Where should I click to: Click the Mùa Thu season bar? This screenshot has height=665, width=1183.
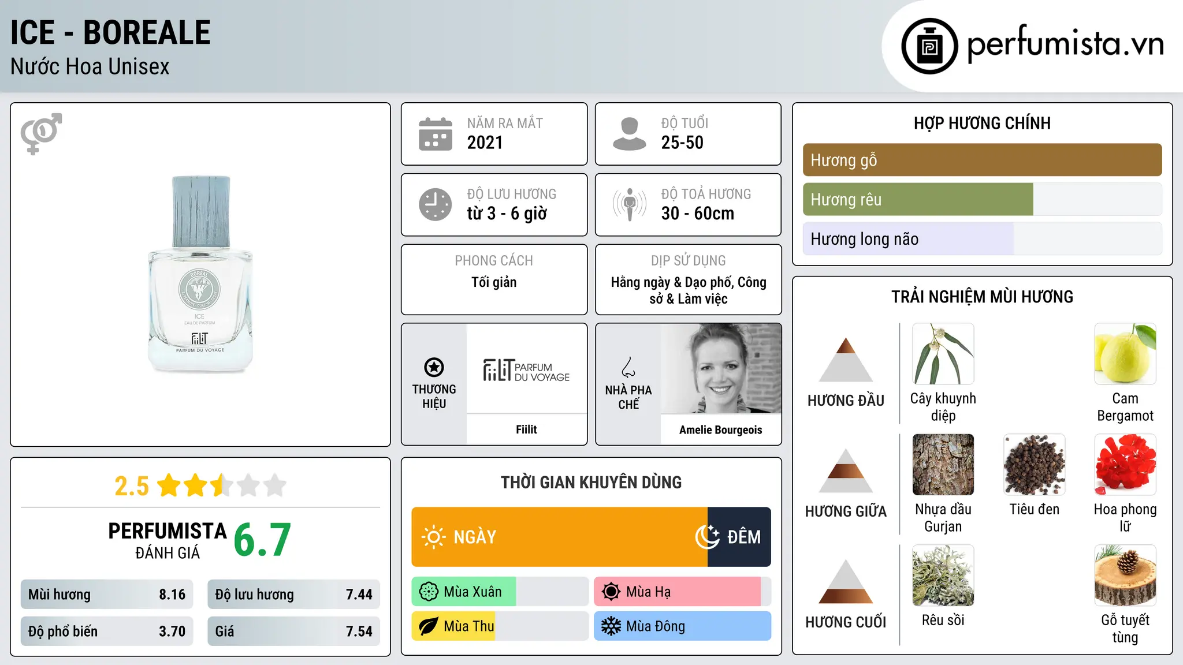click(500, 626)
